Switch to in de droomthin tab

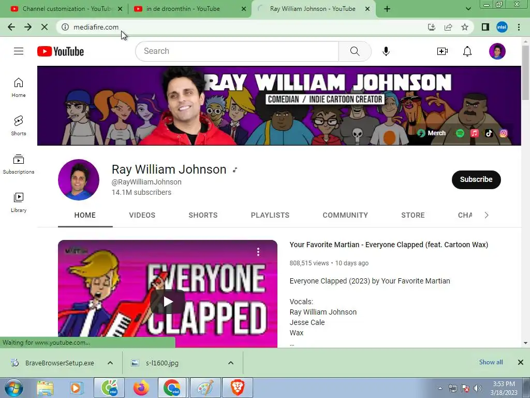[x=190, y=9]
